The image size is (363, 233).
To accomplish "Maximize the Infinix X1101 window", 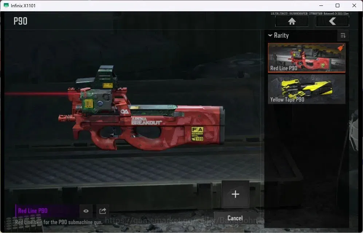I will tap(338, 5).
